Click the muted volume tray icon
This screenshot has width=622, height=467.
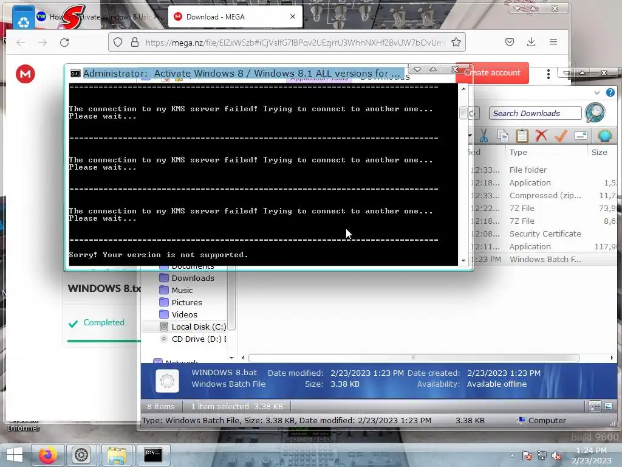556,455
